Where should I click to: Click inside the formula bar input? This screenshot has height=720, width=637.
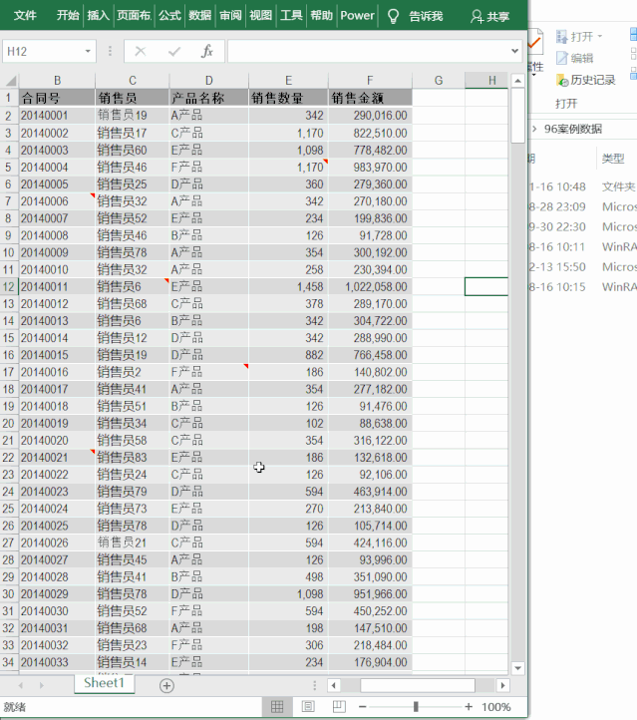point(369,51)
